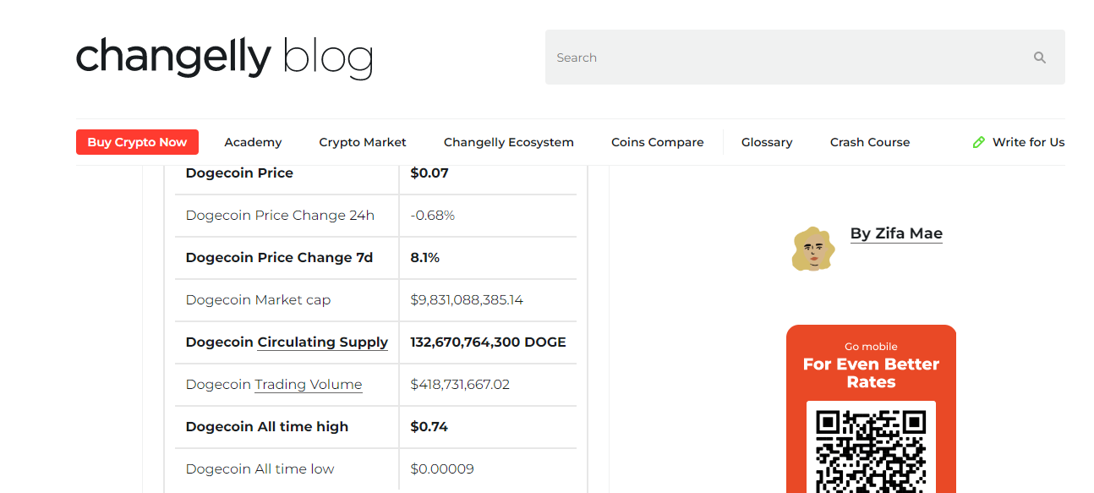Select the Dogecoin Price Change 24h label
This screenshot has height=493, width=1094.
click(280, 216)
